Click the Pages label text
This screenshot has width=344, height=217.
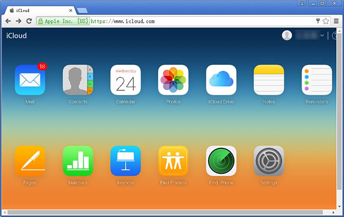pyautogui.click(x=30, y=183)
